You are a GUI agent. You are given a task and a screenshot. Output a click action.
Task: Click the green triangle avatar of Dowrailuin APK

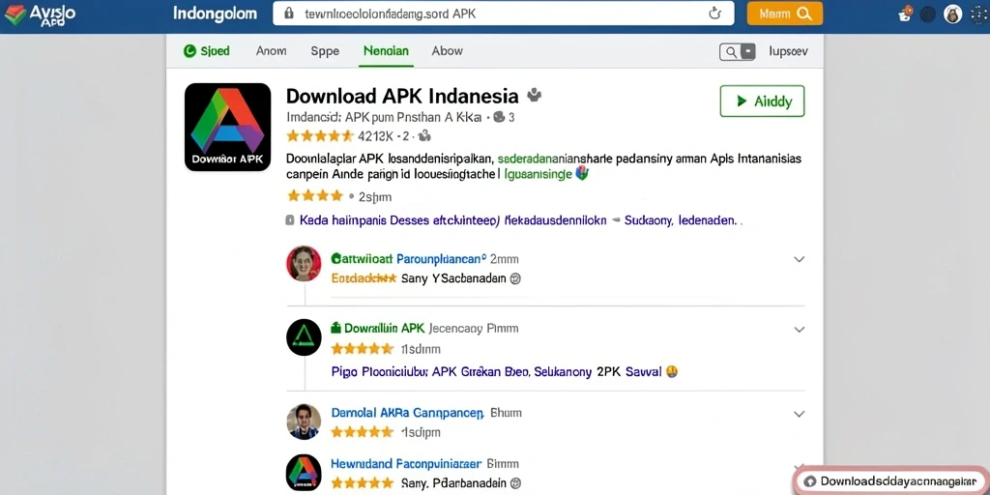pos(304,337)
